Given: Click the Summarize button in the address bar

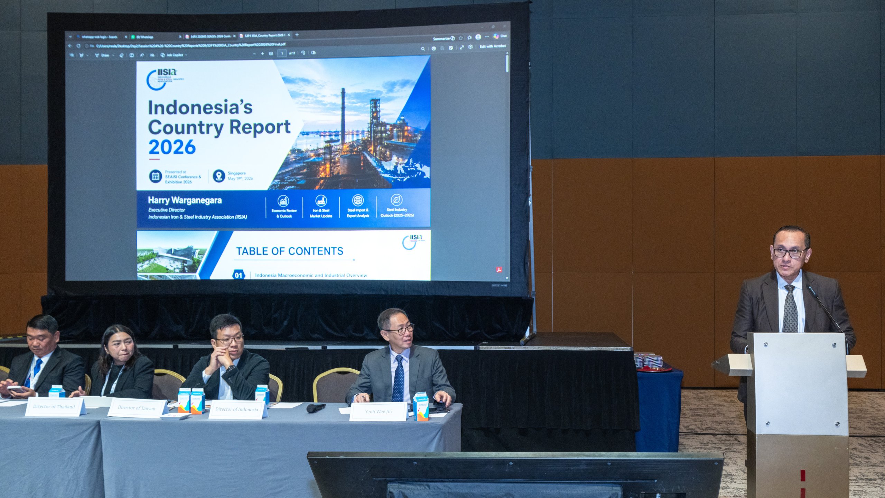Looking at the screenshot, I should pos(444,38).
